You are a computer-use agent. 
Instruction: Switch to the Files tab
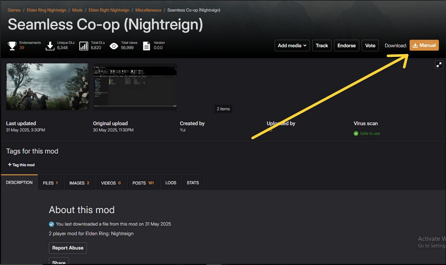51,183
